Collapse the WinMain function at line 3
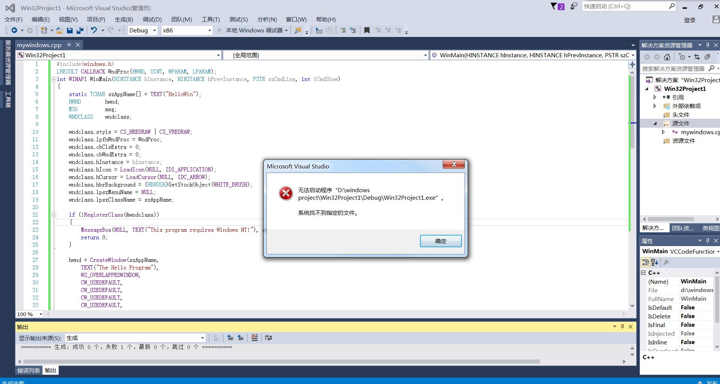The height and width of the screenshot is (384, 720). [x=54, y=79]
